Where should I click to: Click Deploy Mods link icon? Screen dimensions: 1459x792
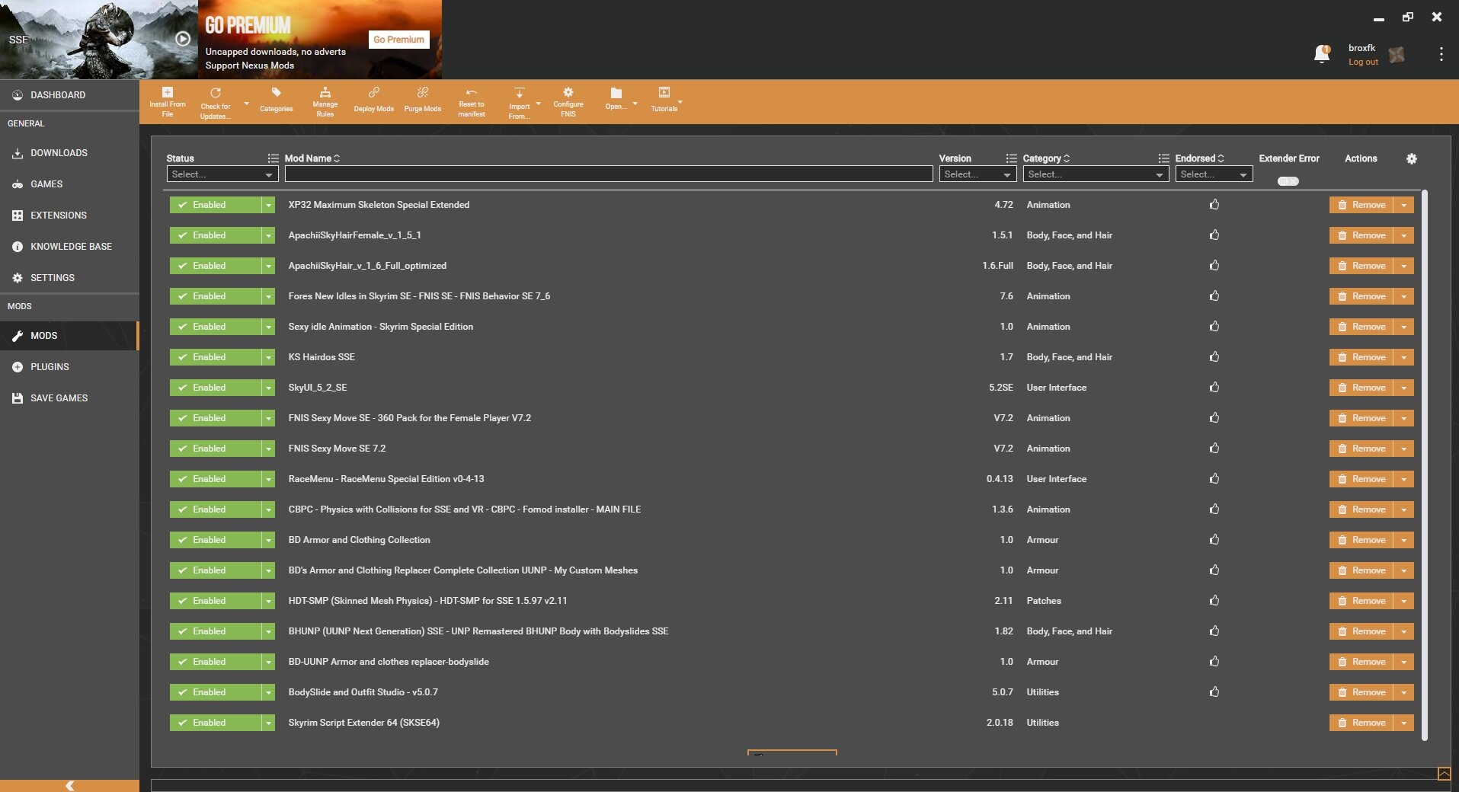pos(373,92)
